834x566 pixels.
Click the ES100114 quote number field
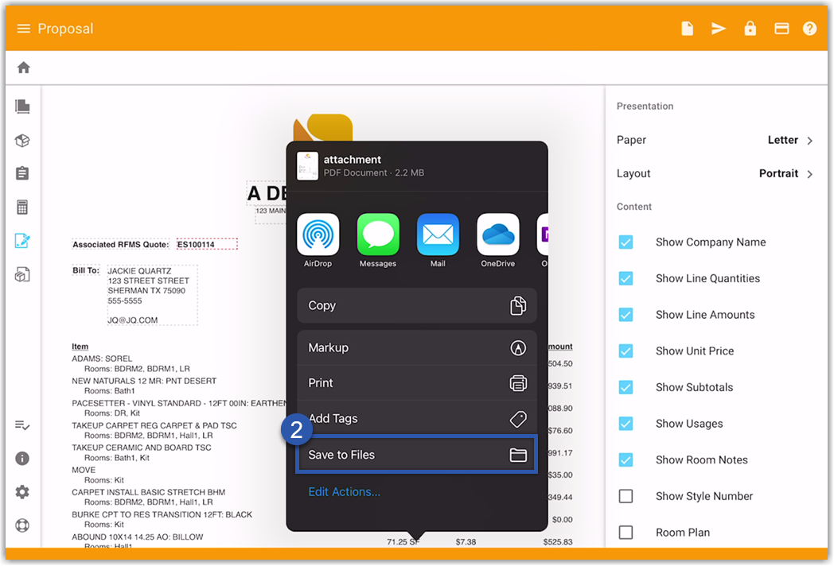[207, 245]
